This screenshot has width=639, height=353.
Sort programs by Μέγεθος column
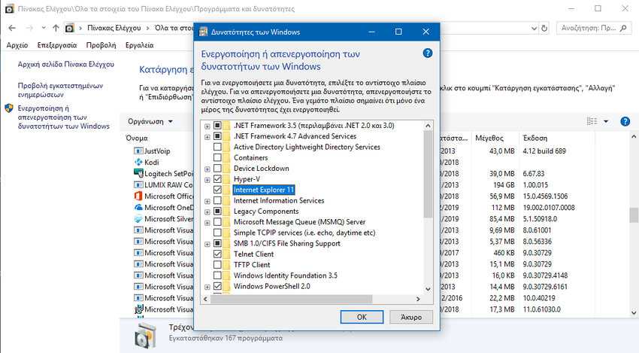tap(489, 138)
